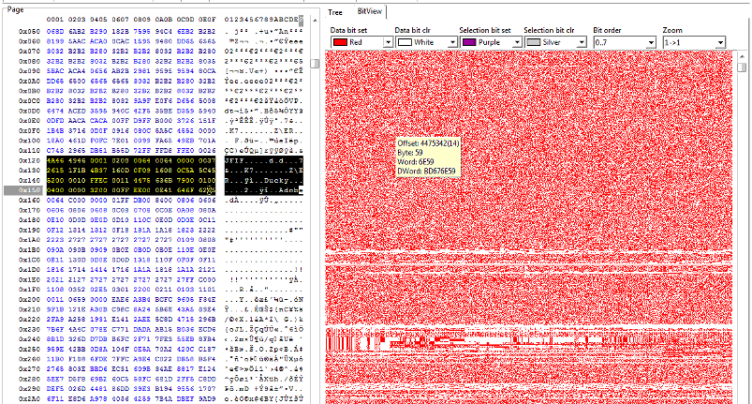Viewport: 752px width, 404px height.
Task: Click the red Data bit set swatch
Action: (340, 42)
